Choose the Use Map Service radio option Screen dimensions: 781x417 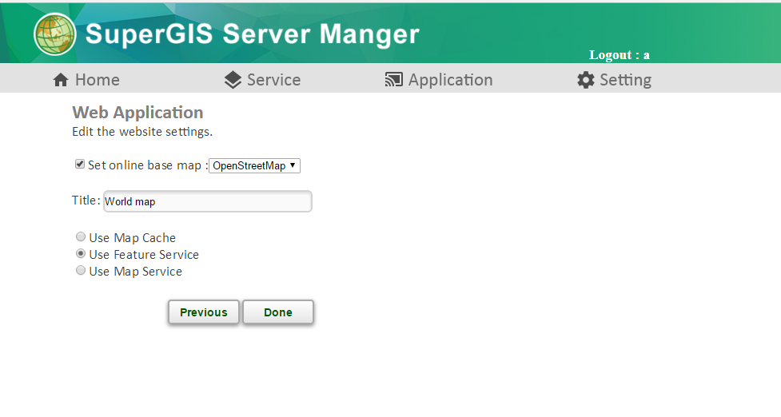(x=81, y=271)
